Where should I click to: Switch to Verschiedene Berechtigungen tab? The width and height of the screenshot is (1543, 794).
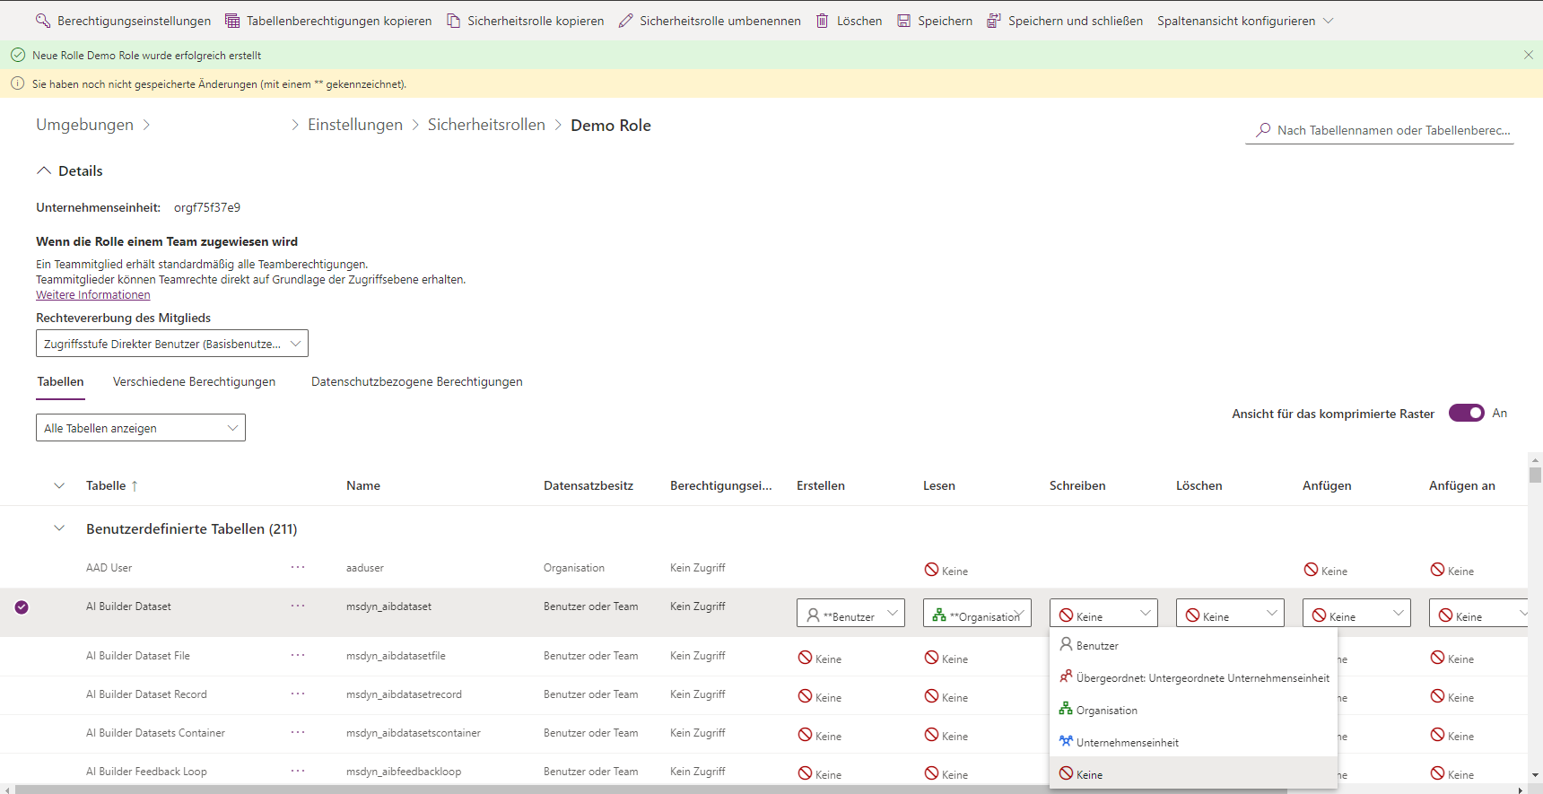[x=194, y=381]
